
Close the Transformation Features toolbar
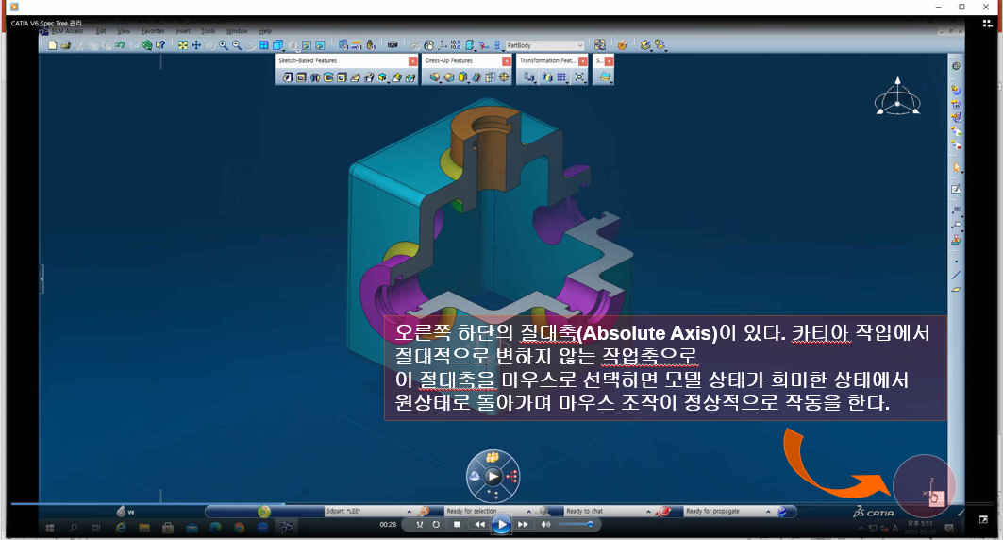(x=583, y=60)
